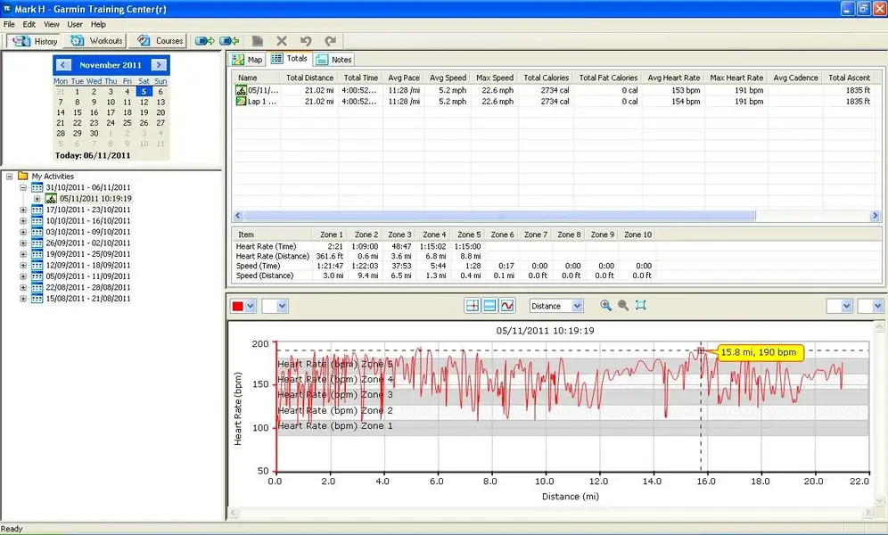Select the 22/08/2011 - 28/08/2011 week
Screen dimensions: 888x535
point(87,288)
